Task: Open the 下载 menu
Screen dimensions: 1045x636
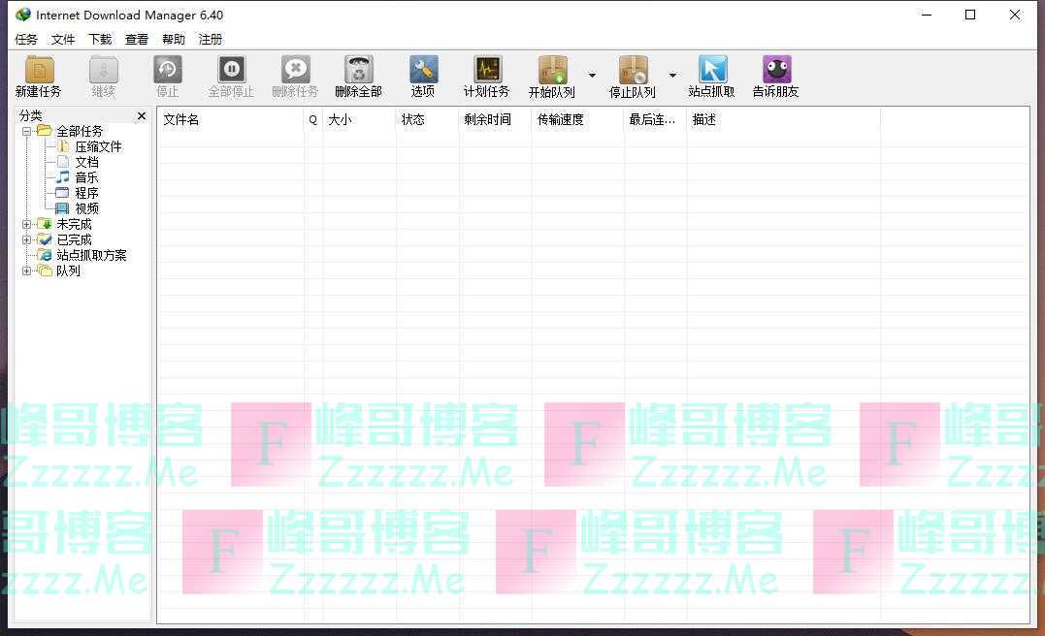Action: pyautogui.click(x=100, y=40)
